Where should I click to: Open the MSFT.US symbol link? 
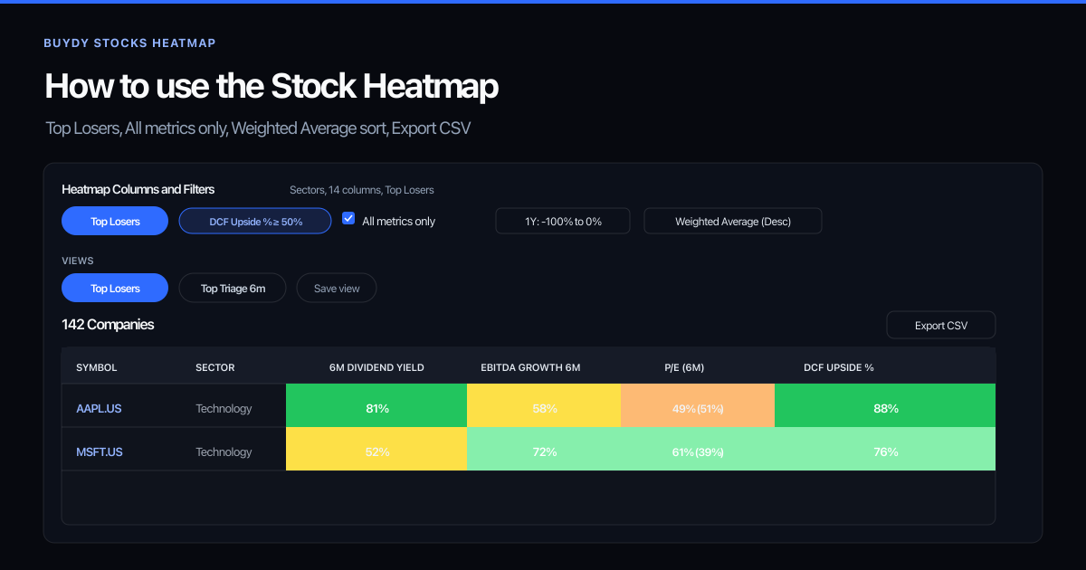100,451
